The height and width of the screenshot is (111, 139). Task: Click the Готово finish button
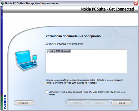click(x=121, y=103)
